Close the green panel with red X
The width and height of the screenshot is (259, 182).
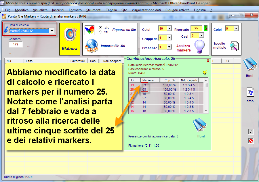(208, 61)
